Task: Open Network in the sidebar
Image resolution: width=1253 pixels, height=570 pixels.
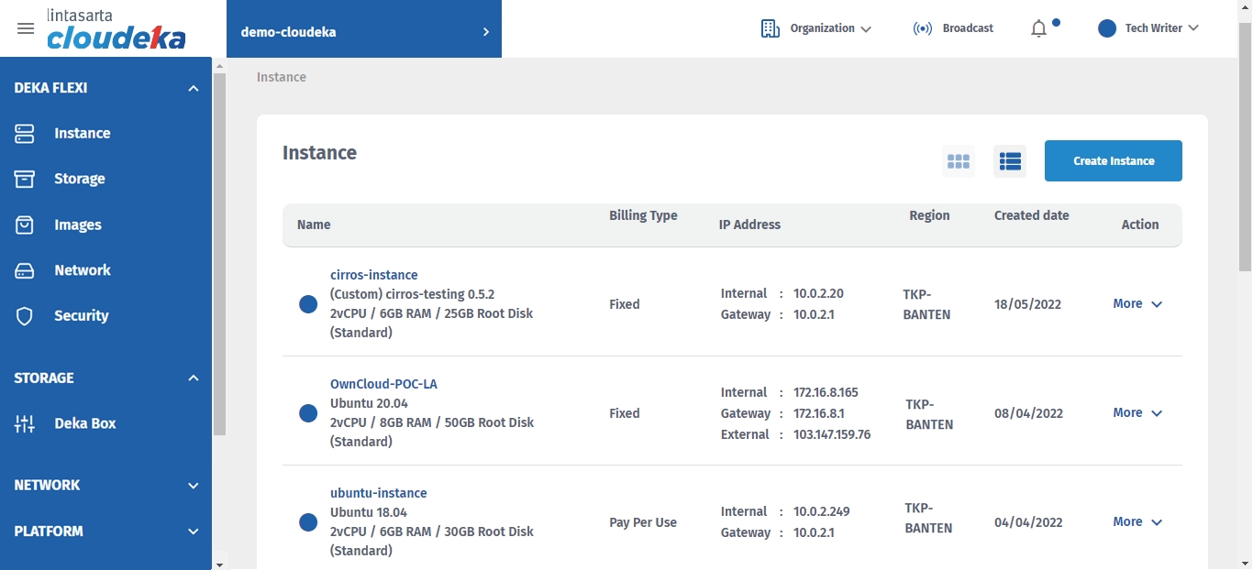Action: [x=82, y=270]
